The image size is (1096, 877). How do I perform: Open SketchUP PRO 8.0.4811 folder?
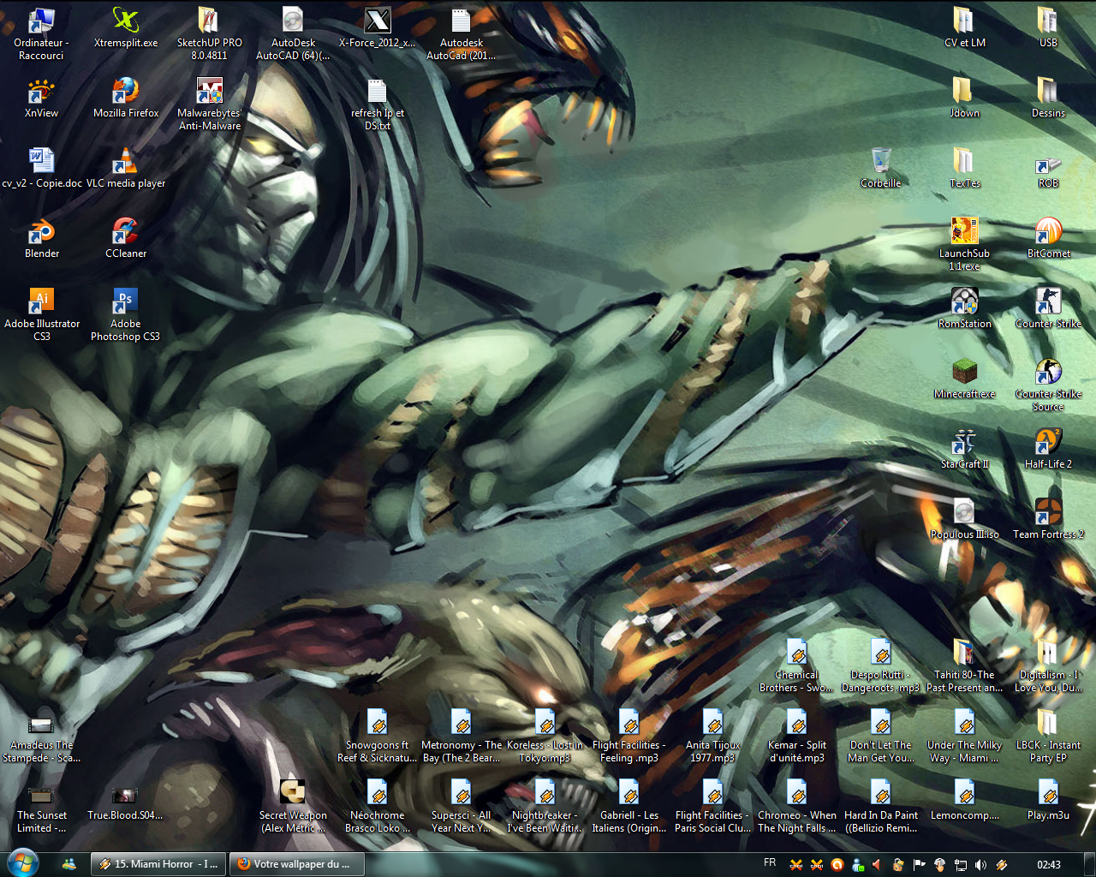(x=209, y=34)
